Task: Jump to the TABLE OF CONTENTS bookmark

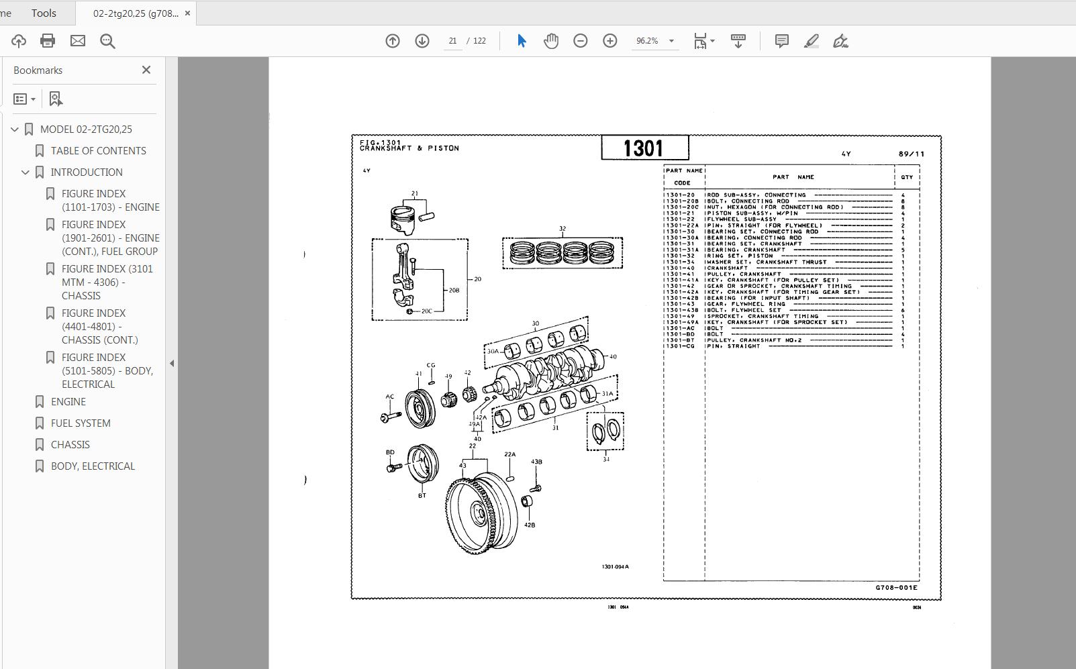Action: point(97,150)
